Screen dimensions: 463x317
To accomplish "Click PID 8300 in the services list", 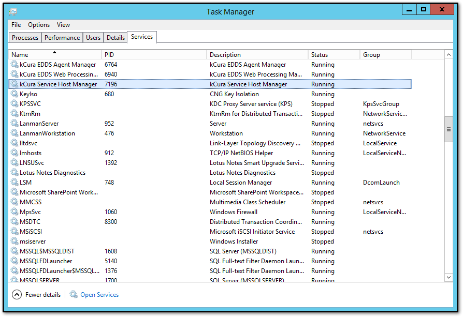I will pyautogui.click(x=111, y=222).
